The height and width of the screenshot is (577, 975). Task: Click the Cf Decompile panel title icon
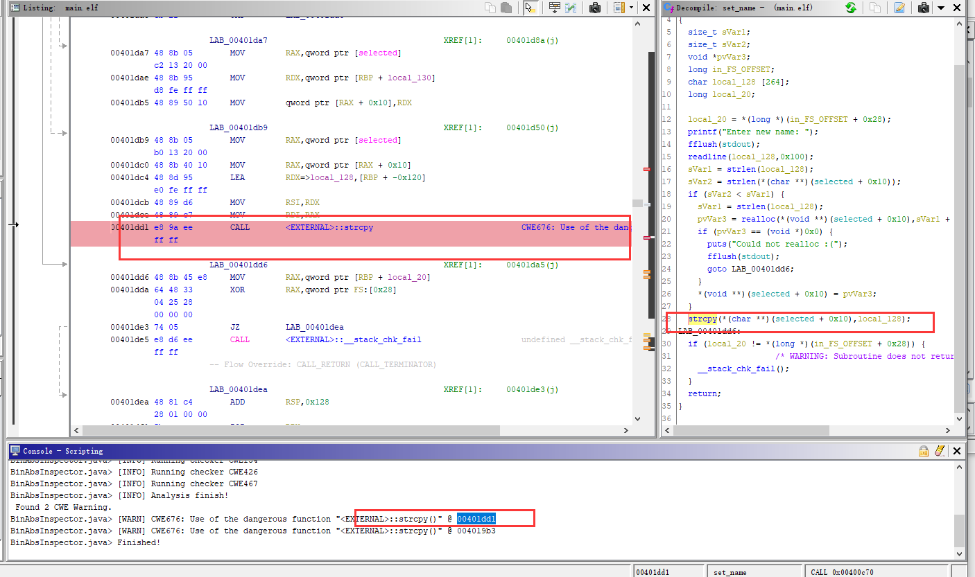[668, 8]
